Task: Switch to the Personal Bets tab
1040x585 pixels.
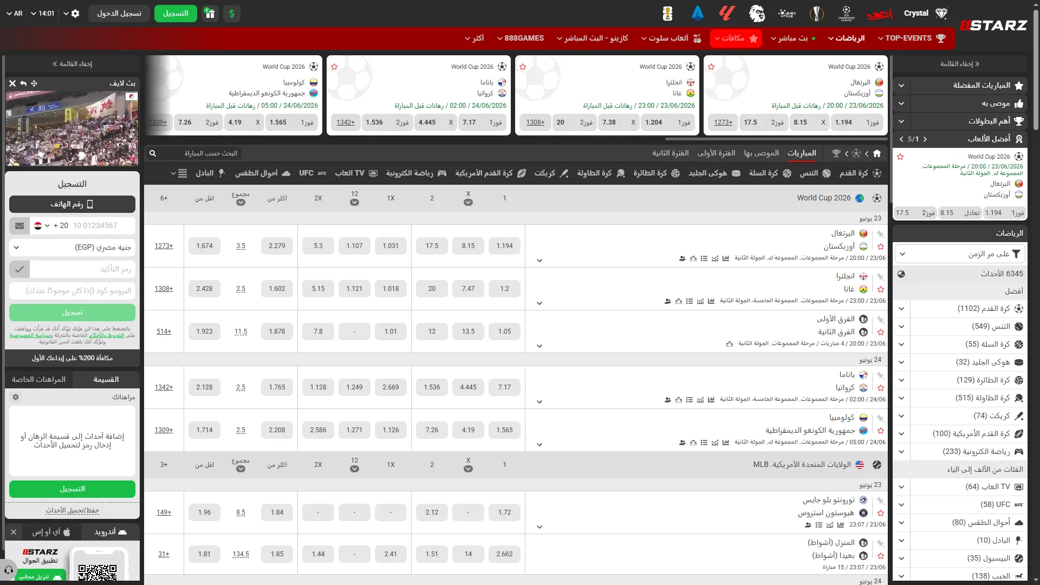Action: pos(38,380)
